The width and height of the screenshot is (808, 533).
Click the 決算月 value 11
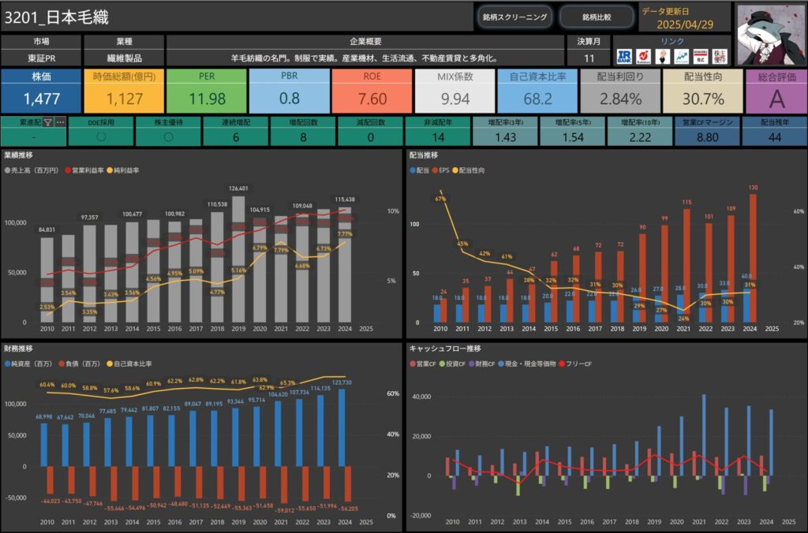point(589,58)
